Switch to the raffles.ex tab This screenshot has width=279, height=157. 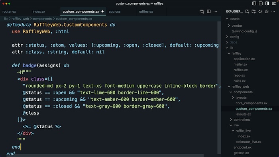[x=146, y=12]
